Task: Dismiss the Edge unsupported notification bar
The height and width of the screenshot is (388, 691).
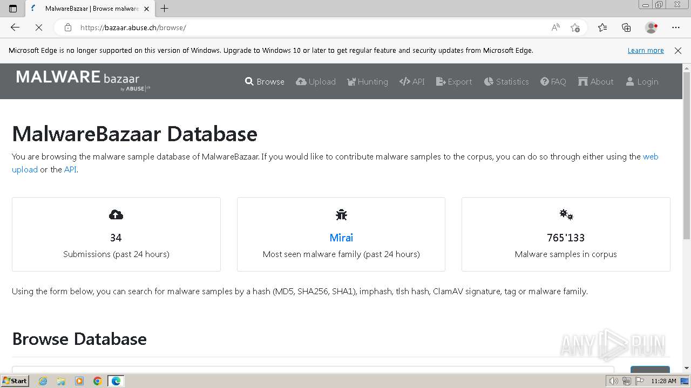Action: point(678,50)
